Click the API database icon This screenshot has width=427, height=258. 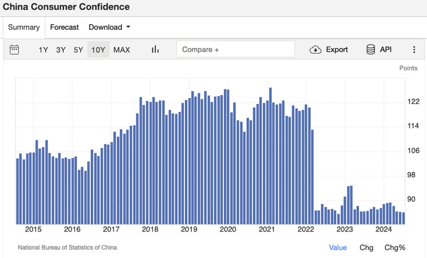371,50
